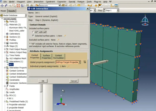Open the Interaction menu
This screenshot has height=111, width=156.
click(x=39, y=2)
